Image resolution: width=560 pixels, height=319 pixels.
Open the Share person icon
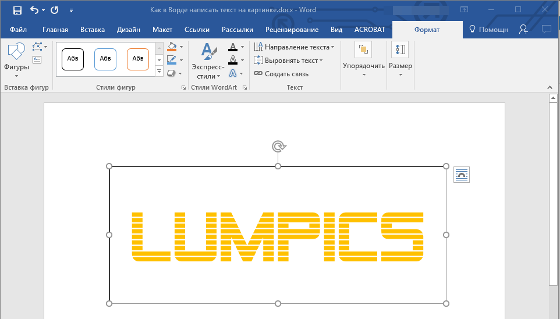[523, 29]
